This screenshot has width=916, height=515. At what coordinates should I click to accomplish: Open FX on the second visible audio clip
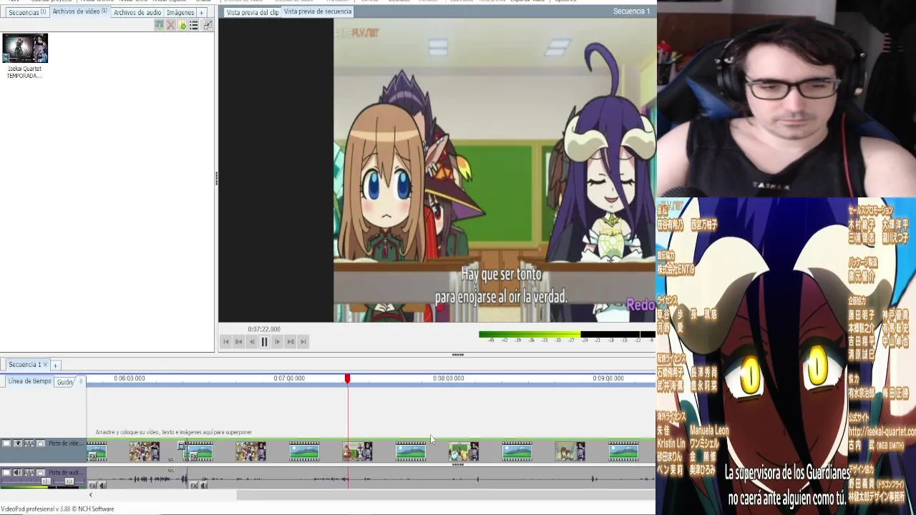pos(193,486)
